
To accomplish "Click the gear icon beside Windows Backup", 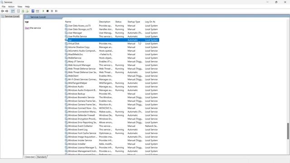I will 66,94.
